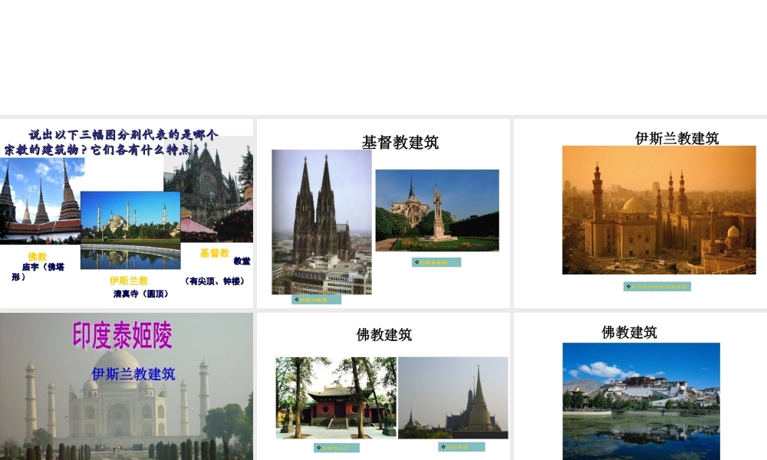Click the magenta title 印度泰姬陵
The width and height of the screenshot is (767, 460).
tap(122, 335)
